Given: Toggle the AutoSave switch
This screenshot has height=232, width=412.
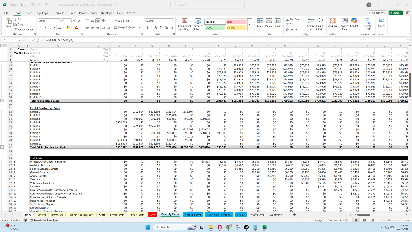Looking at the screenshot, I should [24, 5].
